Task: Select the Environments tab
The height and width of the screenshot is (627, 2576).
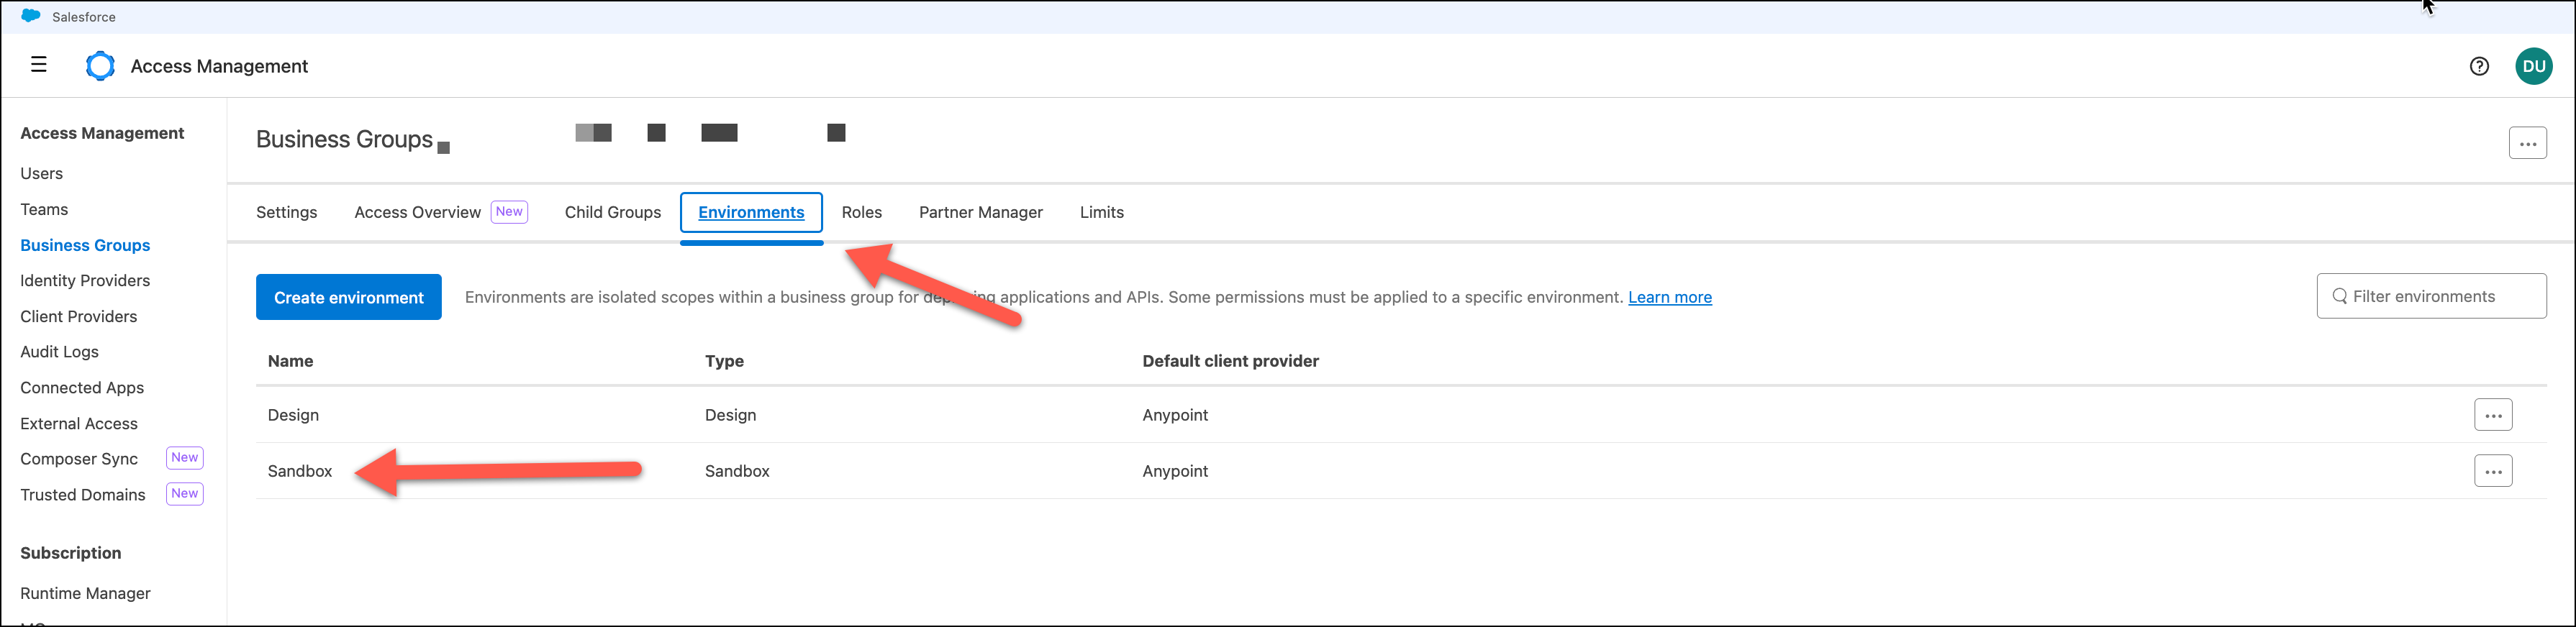Action: [x=751, y=212]
